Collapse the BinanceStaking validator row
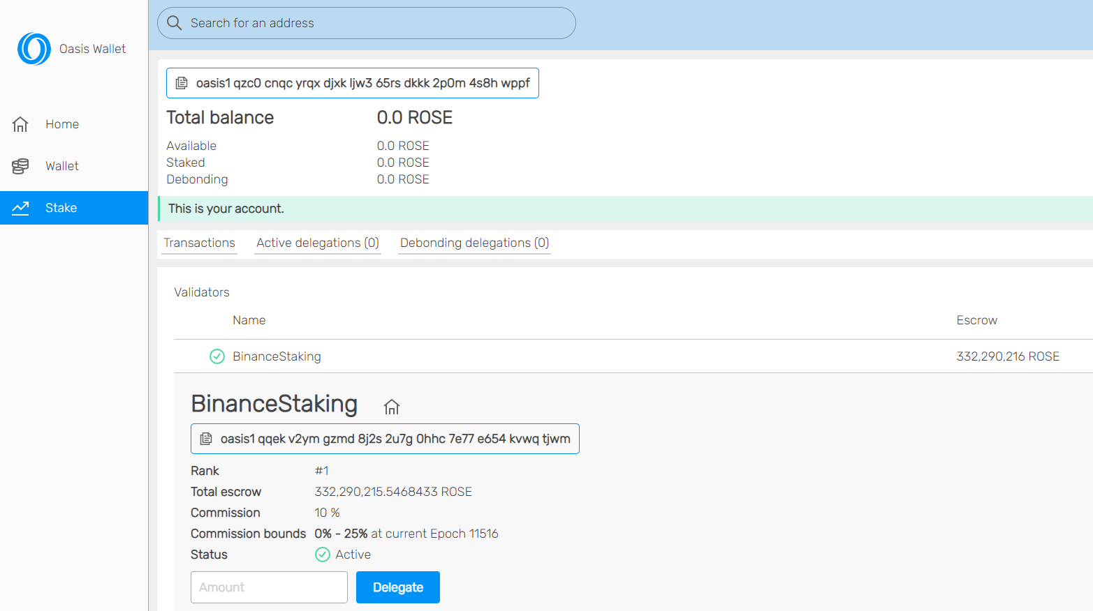 coord(633,356)
